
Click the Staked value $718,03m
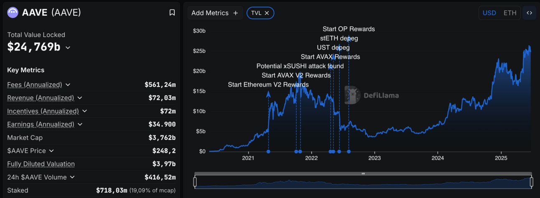[x=112, y=190]
